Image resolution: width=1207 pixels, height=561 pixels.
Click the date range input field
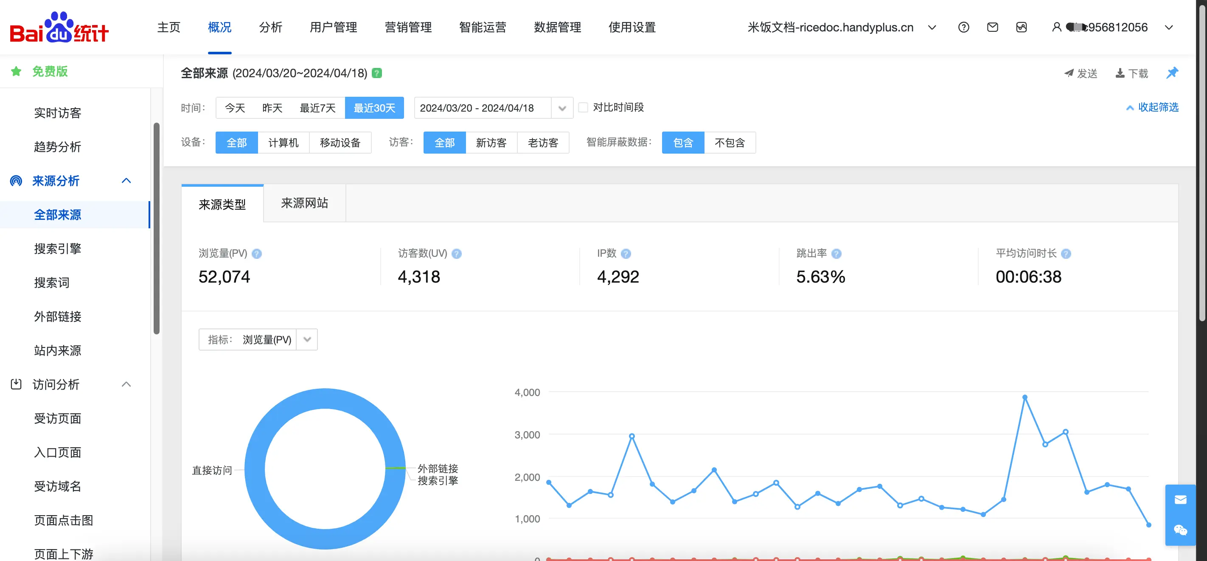[x=483, y=108]
